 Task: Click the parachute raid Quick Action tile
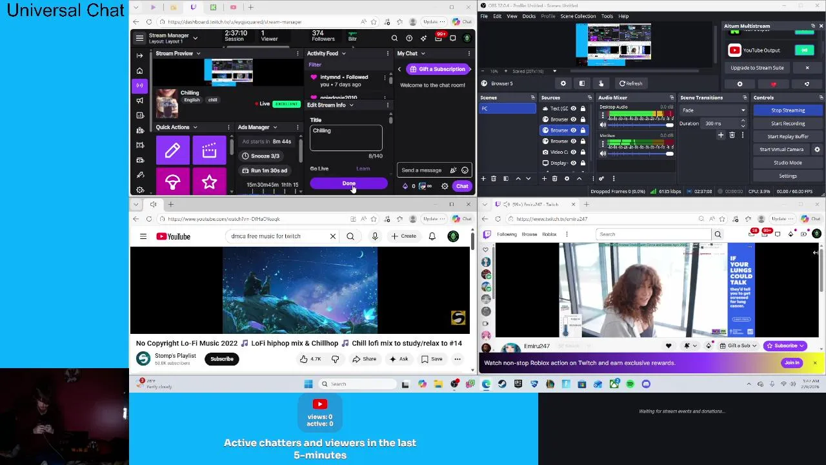pyautogui.click(x=172, y=182)
